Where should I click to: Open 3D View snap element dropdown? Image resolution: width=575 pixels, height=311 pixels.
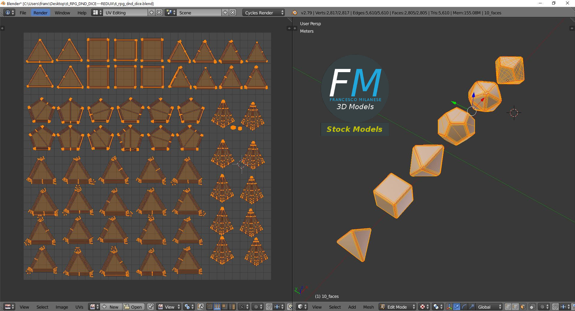click(x=565, y=307)
